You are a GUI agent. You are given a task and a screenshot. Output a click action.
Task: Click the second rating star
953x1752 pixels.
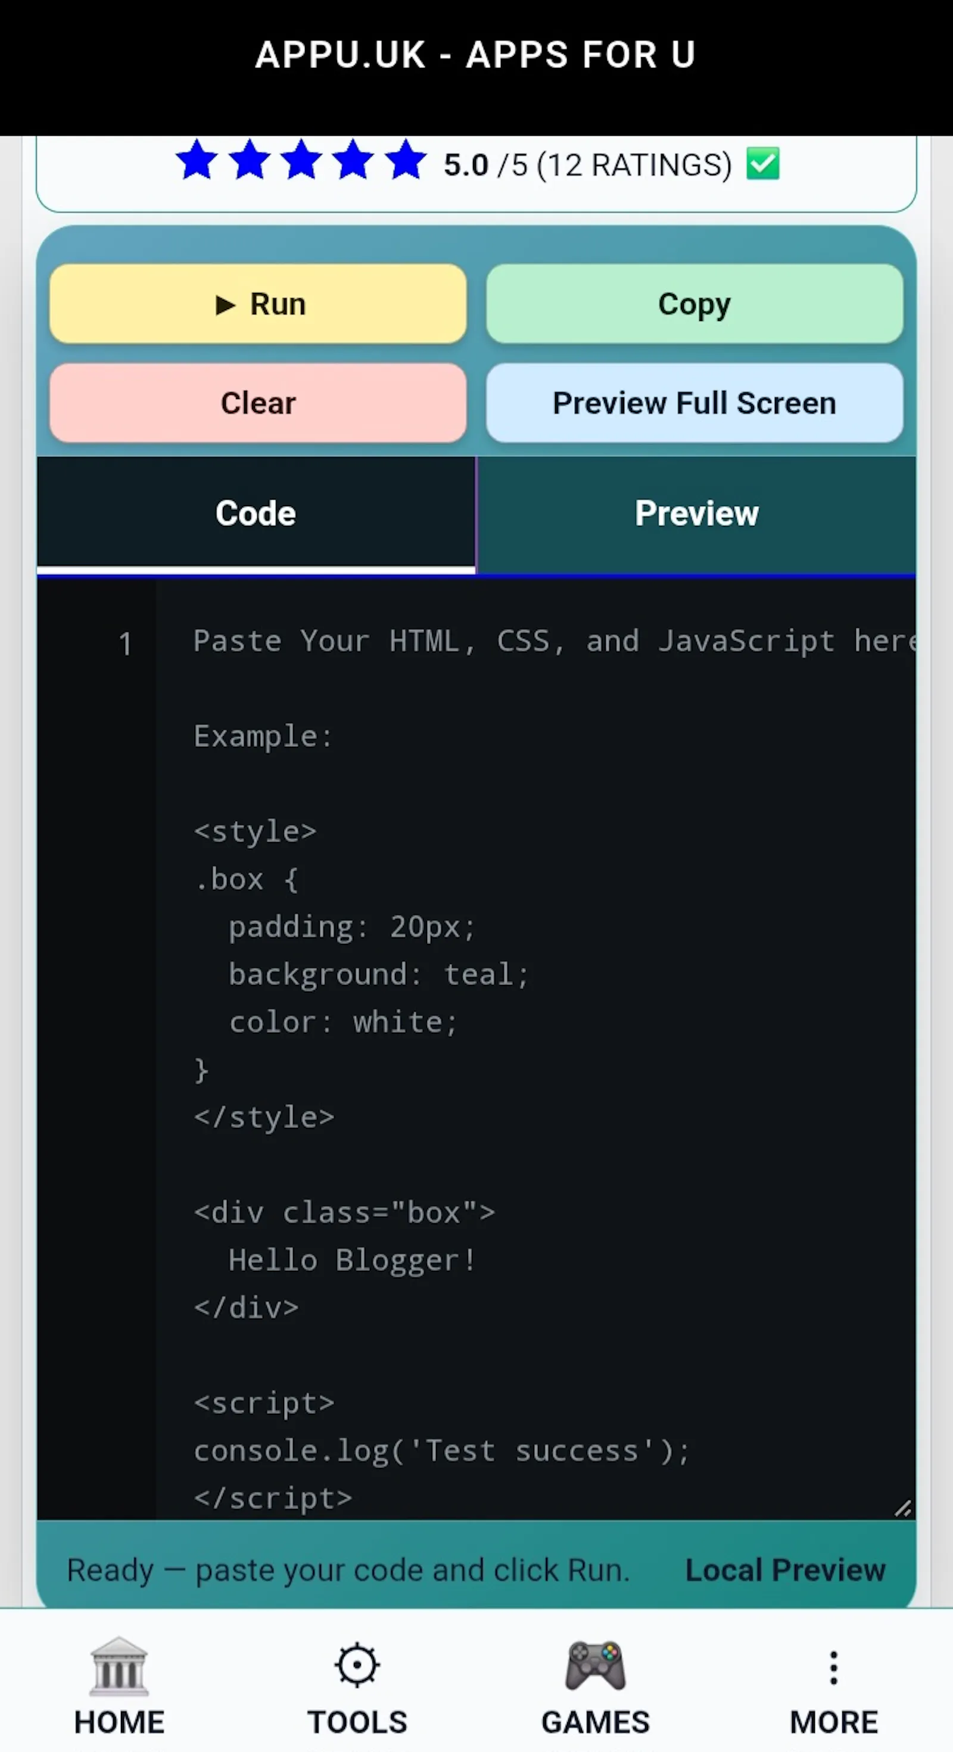coord(250,160)
